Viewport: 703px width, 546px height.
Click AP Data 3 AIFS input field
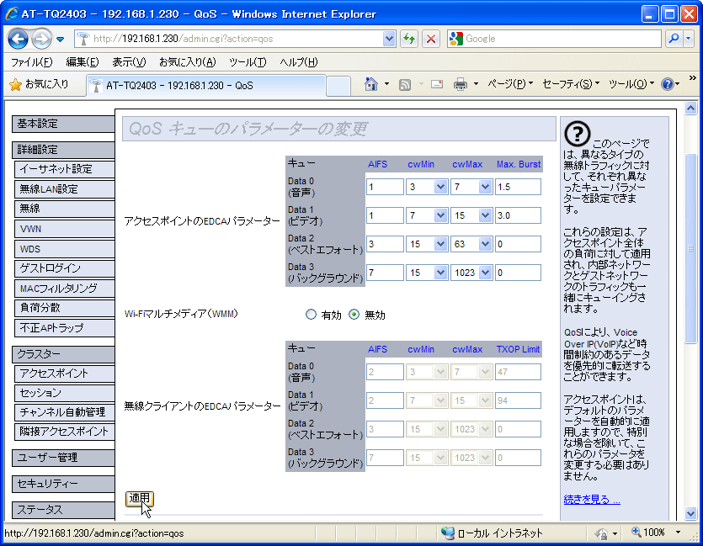click(x=385, y=273)
